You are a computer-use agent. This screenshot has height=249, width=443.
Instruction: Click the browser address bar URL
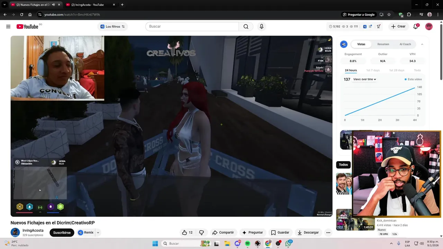(x=72, y=15)
